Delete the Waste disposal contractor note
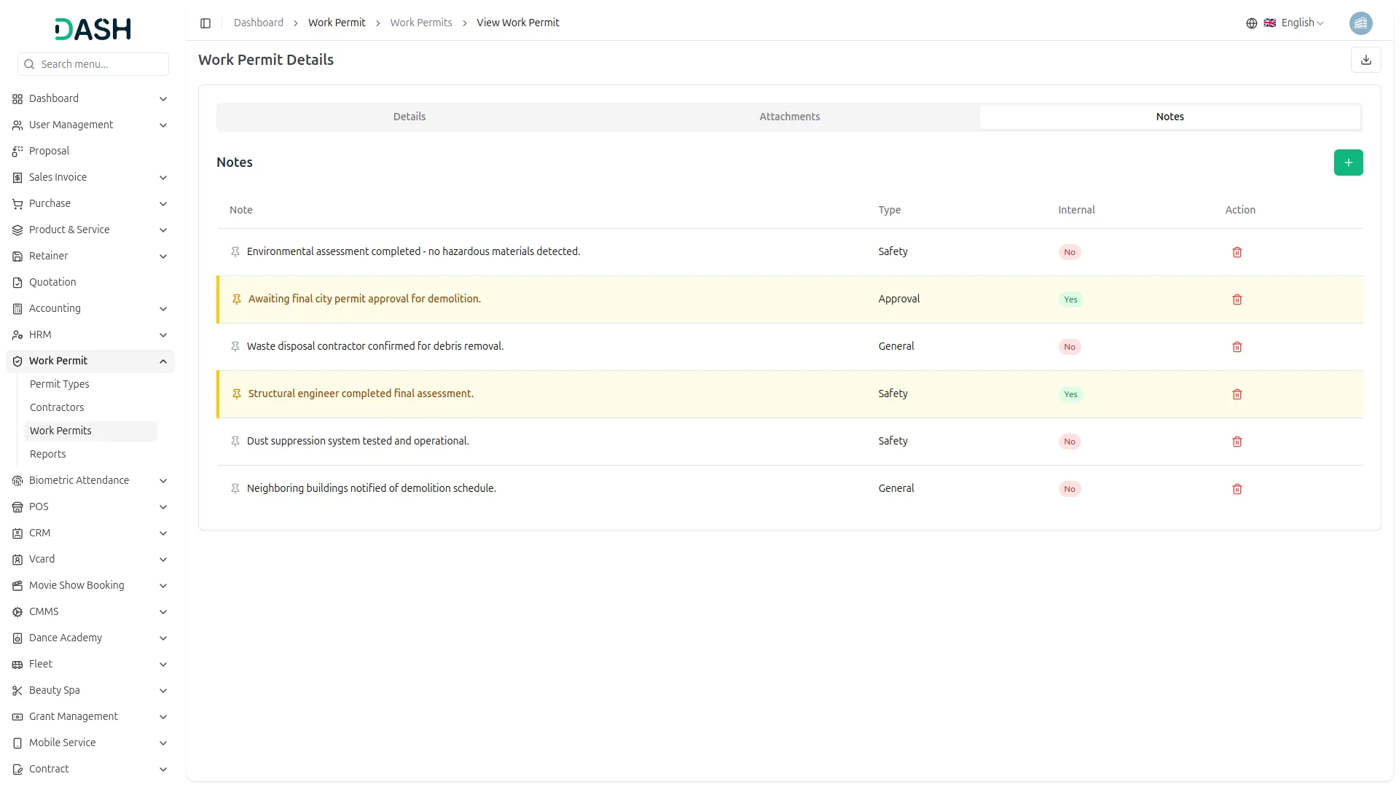 click(x=1237, y=347)
